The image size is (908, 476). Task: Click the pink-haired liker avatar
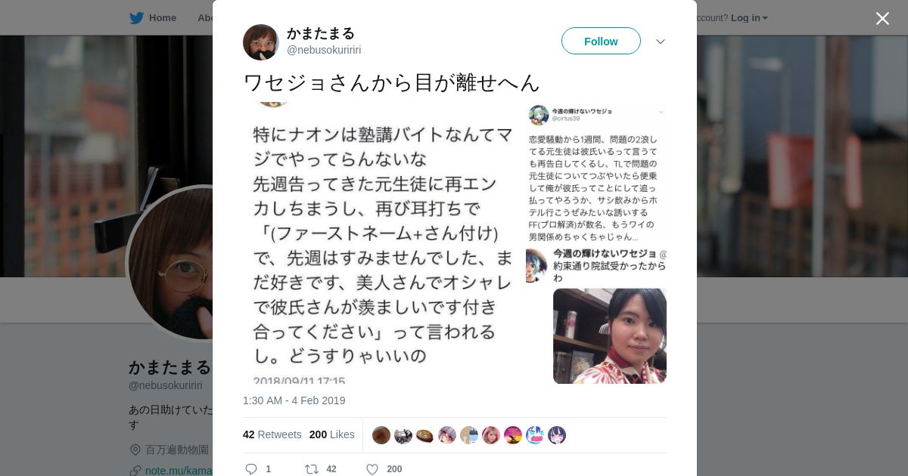coord(491,435)
